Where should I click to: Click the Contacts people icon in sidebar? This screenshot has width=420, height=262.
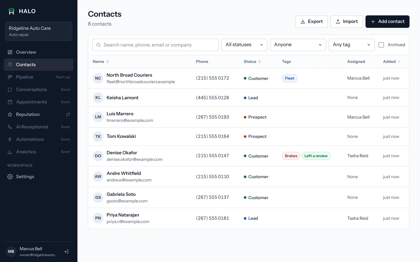(10, 64)
